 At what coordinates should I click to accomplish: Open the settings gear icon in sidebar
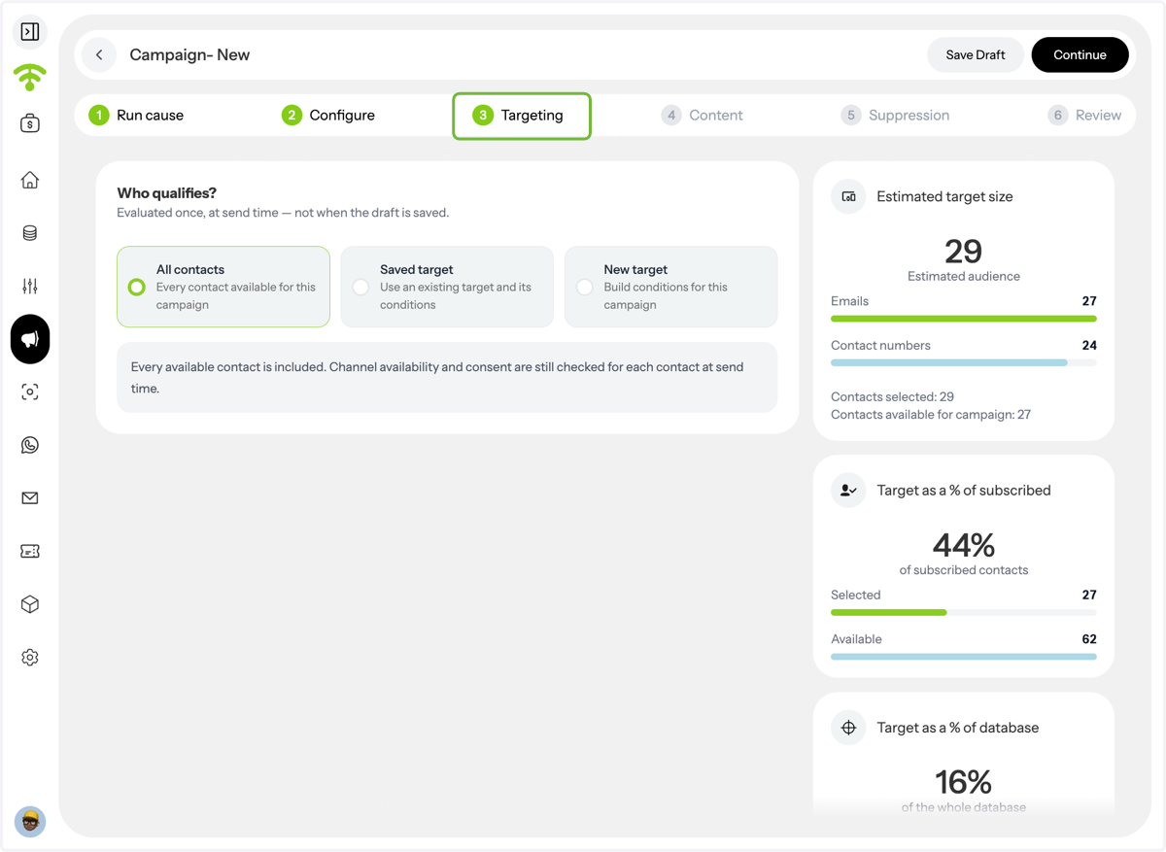(30, 658)
